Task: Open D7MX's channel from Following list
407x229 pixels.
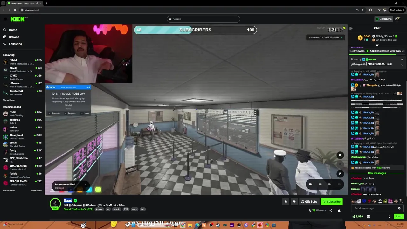Action: (x=22, y=77)
